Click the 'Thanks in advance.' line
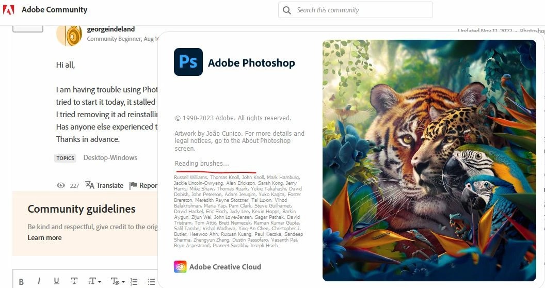Image resolution: width=545 pixels, height=288 pixels. (x=88, y=139)
